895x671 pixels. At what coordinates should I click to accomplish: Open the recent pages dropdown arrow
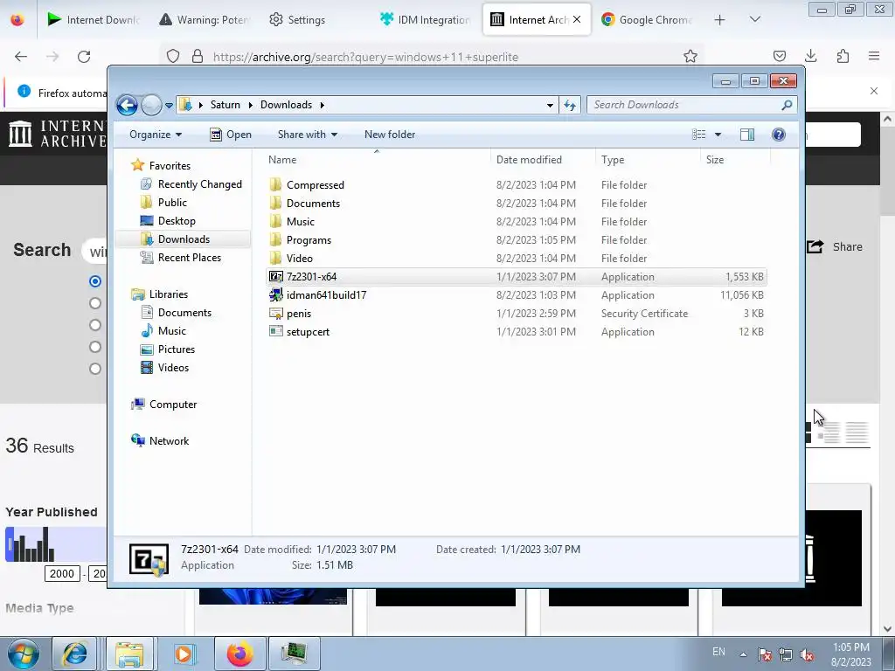tap(169, 106)
